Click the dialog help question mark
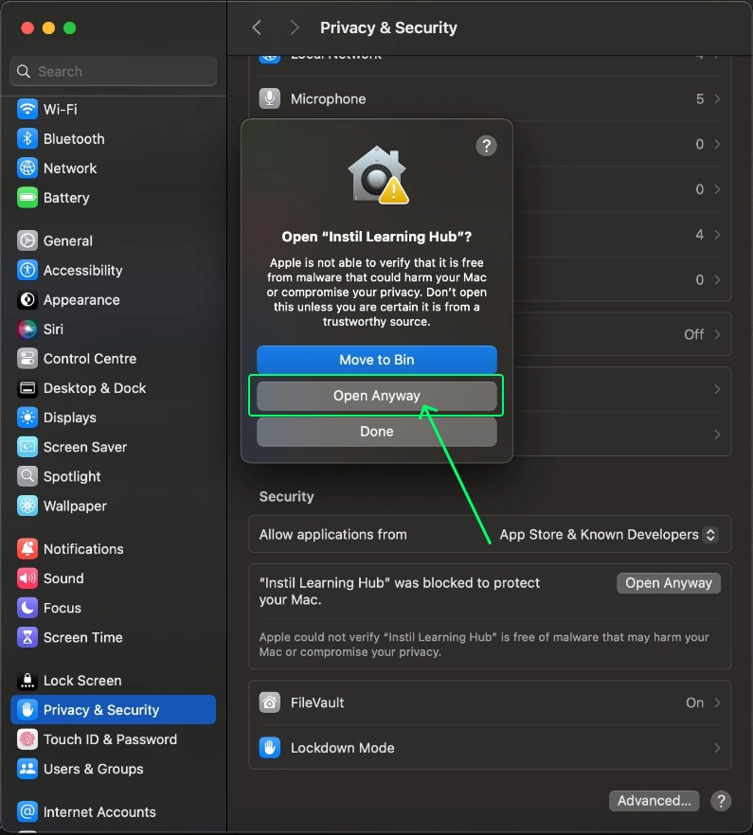This screenshot has height=835, width=753. point(486,146)
